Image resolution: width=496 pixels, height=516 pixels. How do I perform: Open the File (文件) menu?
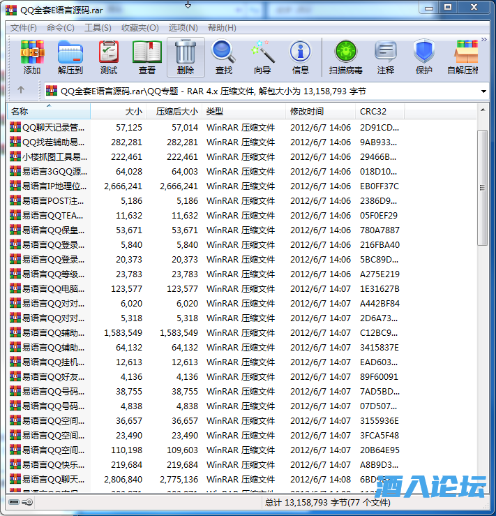[23, 28]
